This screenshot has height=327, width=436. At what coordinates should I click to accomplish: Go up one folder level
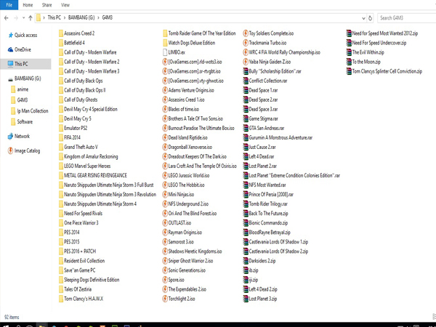point(31,18)
